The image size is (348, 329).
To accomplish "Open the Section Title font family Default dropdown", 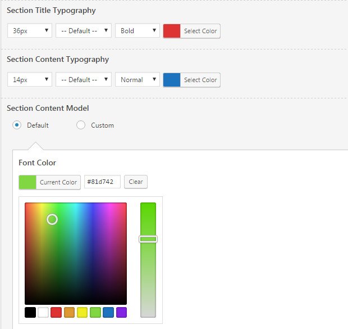I will [84, 30].
